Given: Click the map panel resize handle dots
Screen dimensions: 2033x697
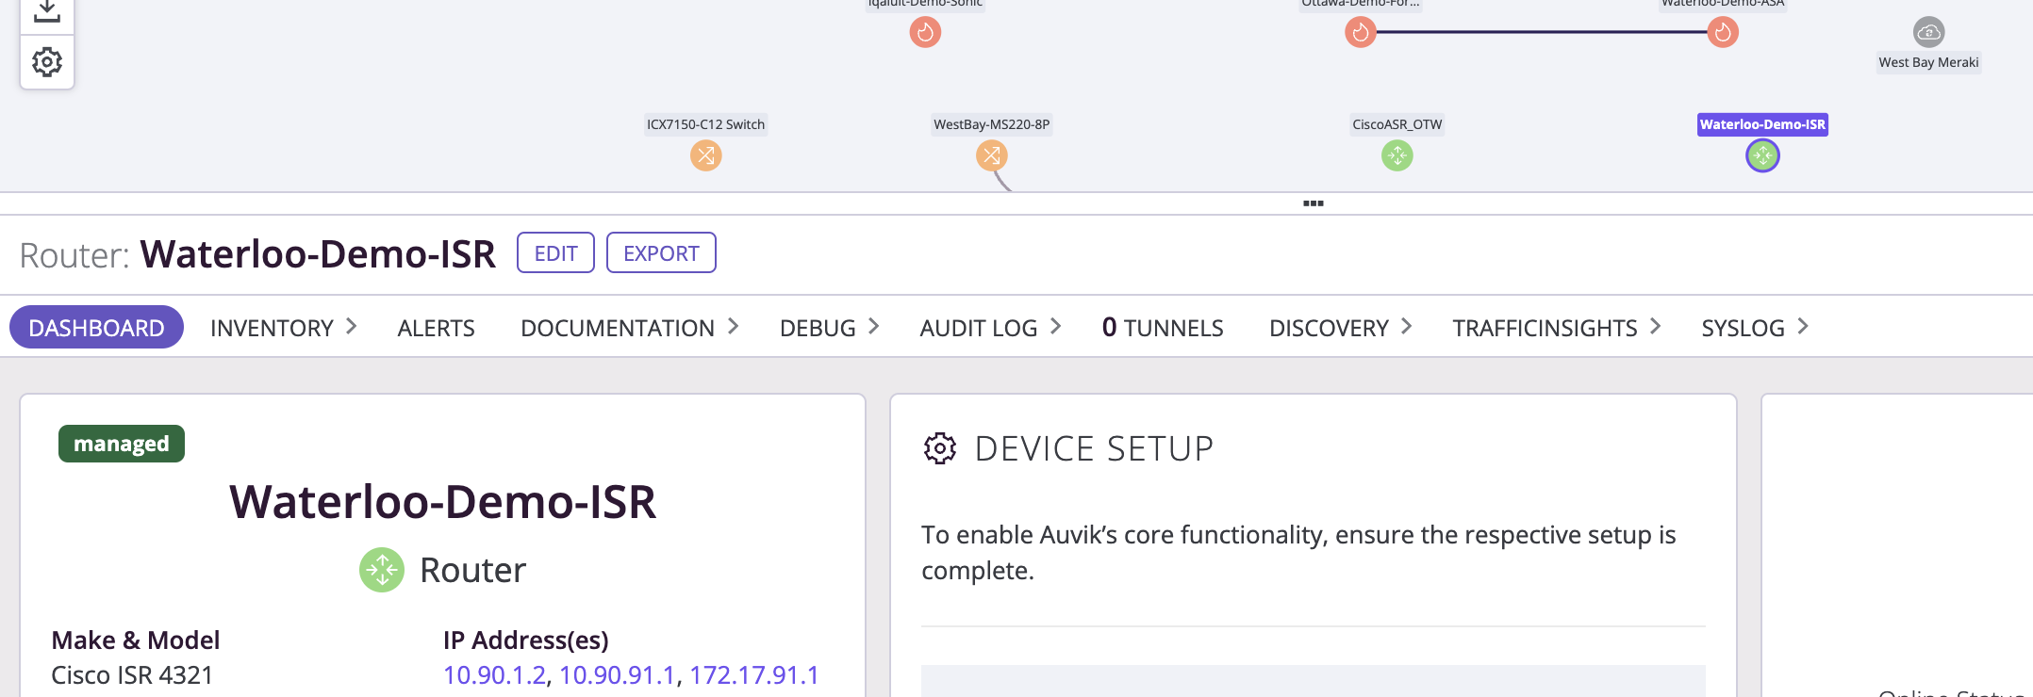Looking at the screenshot, I should point(1313,203).
